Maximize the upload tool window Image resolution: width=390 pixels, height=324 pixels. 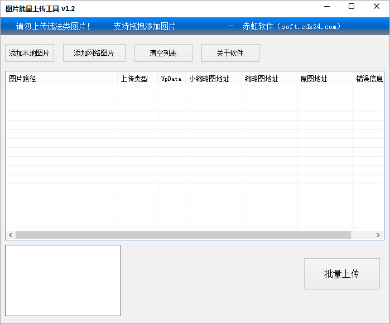(351, 7)
